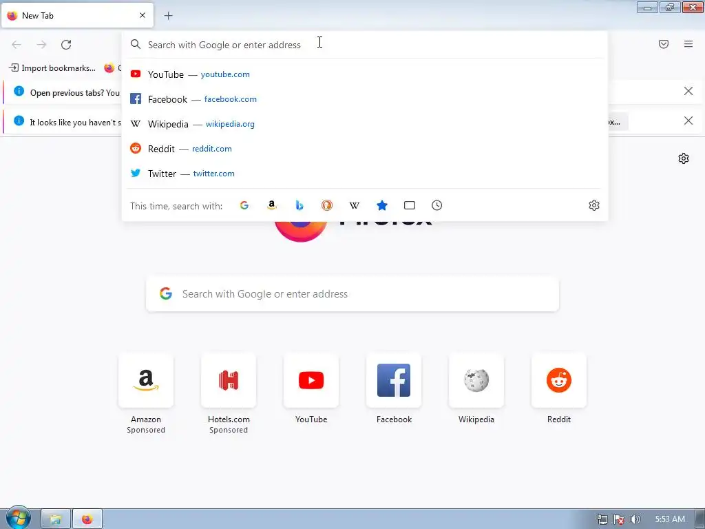Image resolution: width=705 pixels, height=529 pixels.
Task: Search bookmarks with star icon
Action: [382, 205]
